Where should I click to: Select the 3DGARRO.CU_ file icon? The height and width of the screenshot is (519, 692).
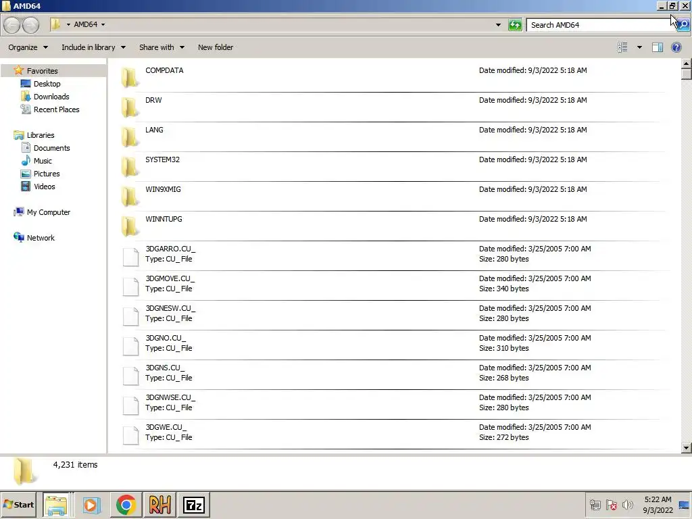[130, 257]
